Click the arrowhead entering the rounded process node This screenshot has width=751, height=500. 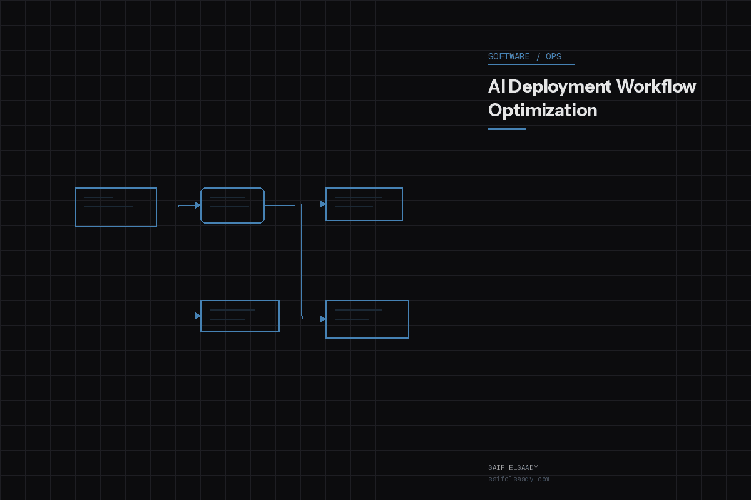click(x=197, y=206)
